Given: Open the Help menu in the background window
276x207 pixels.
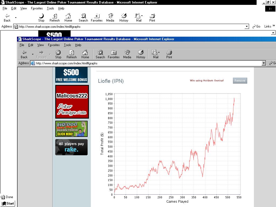Looking at the screenshot, I should point(61,8).
